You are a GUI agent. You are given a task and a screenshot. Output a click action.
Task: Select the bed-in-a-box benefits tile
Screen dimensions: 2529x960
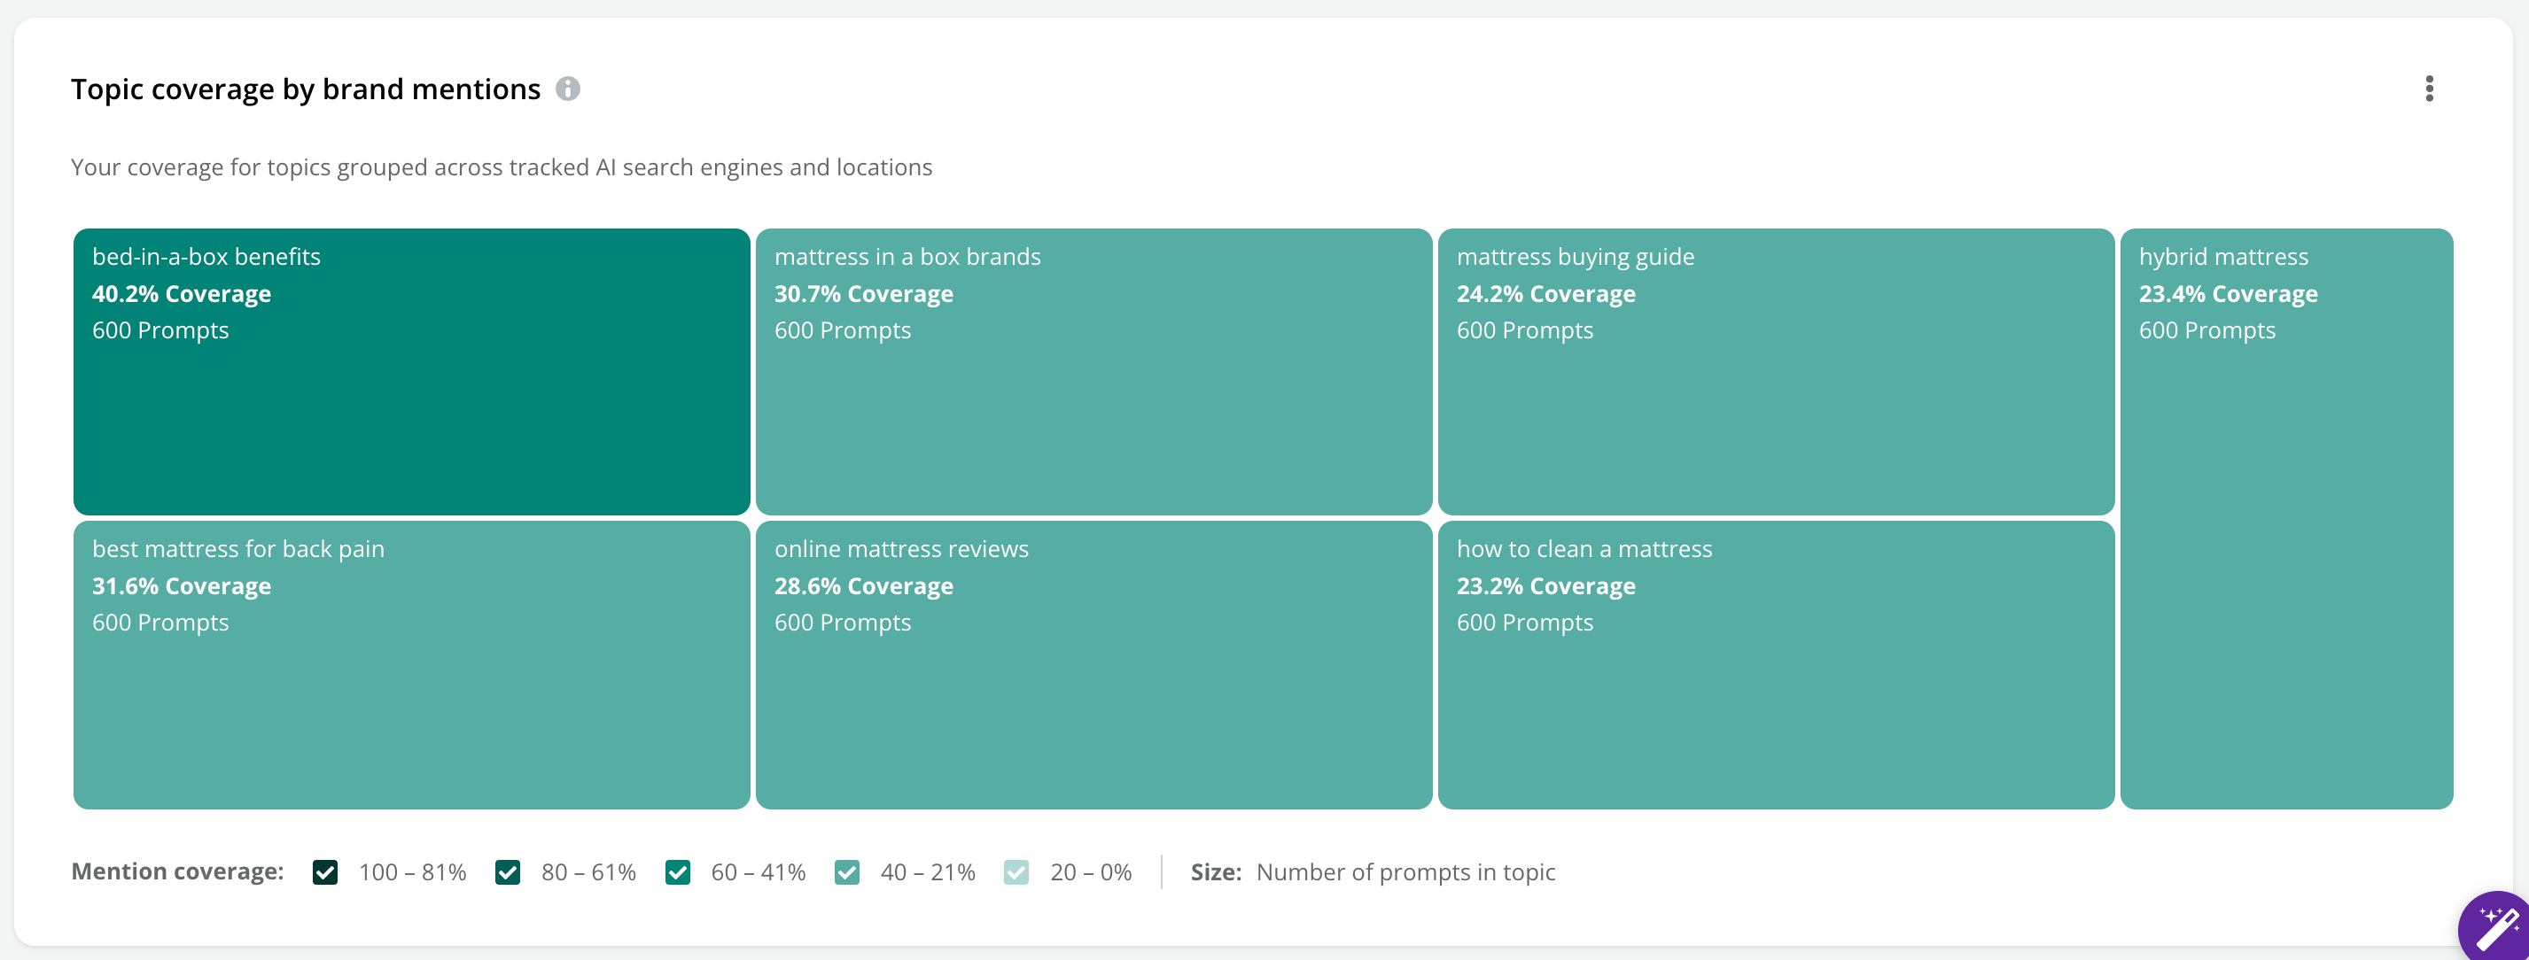pyautogui.click(x=411, y=372)
